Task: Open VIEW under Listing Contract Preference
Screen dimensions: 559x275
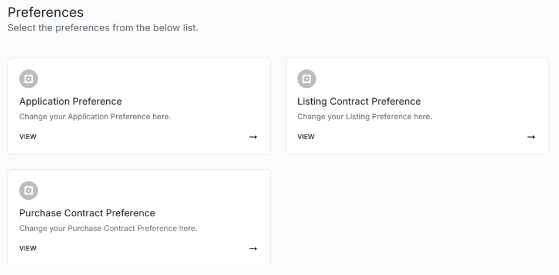Action: tap(306, 137)
